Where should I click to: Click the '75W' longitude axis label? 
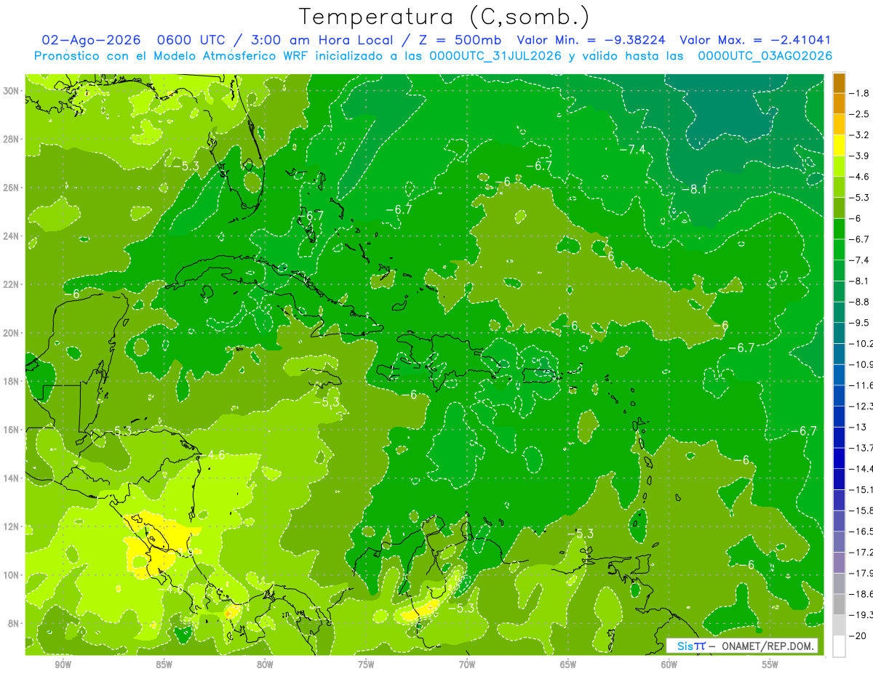(x=366, y=665)
